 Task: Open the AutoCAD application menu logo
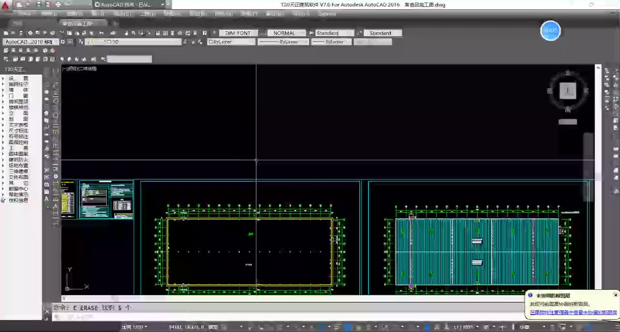pos(5,5)
